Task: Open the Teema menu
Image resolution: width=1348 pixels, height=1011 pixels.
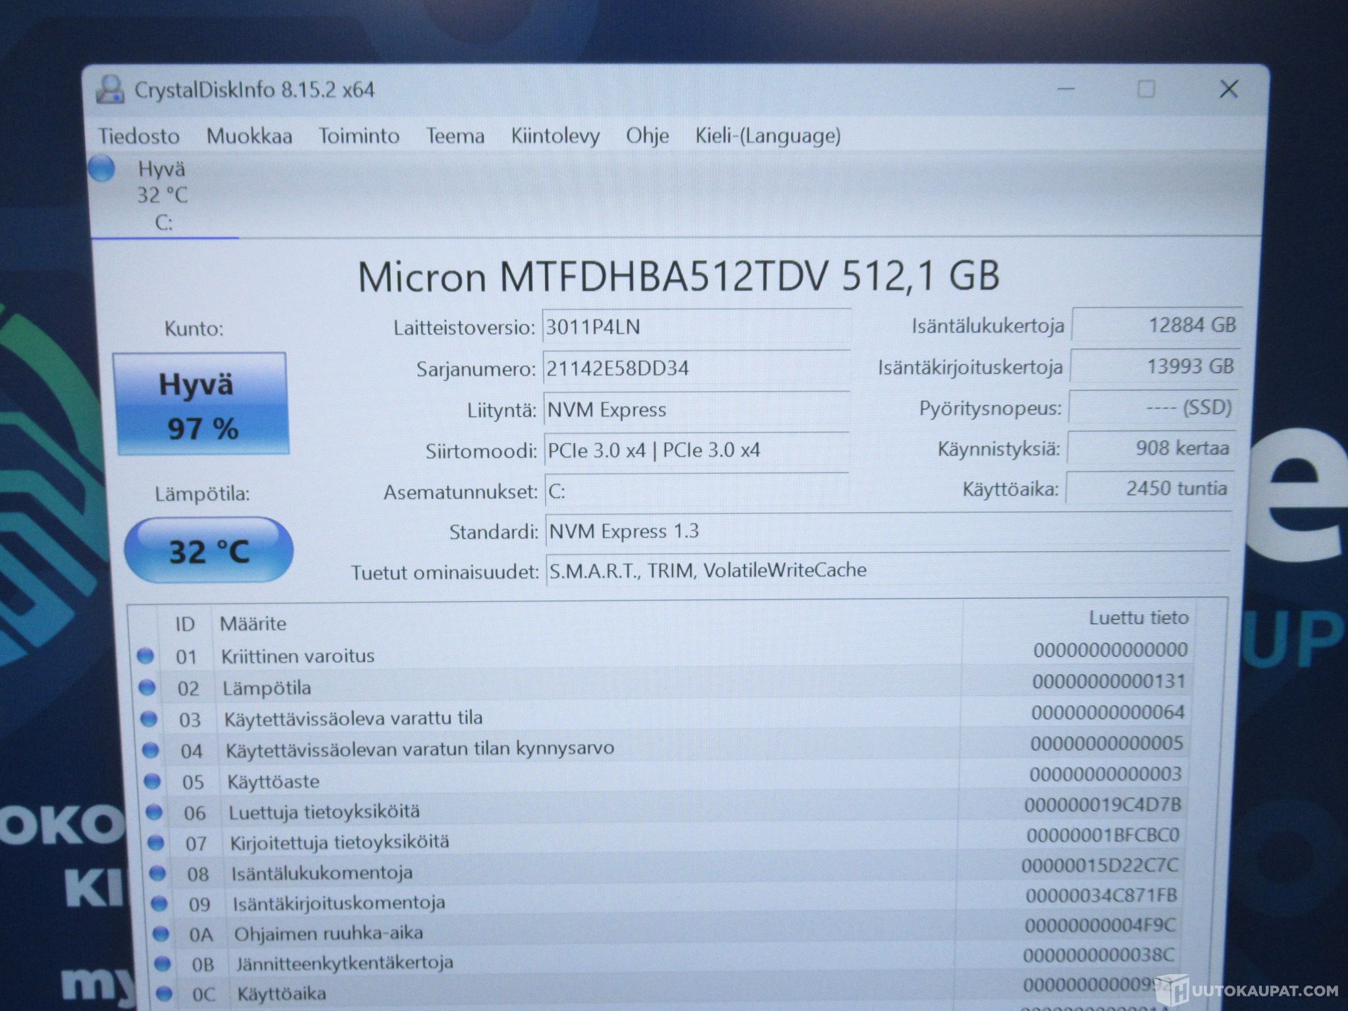Action: (x=455, y=136)
